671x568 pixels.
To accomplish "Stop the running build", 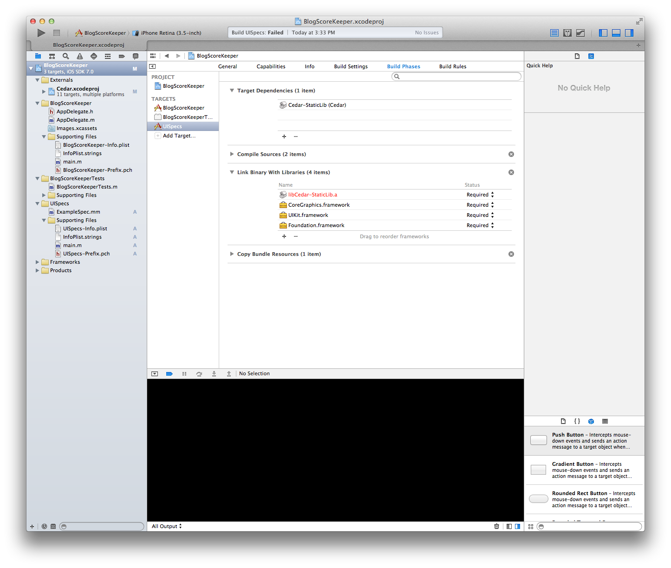I will coord(57,33).
